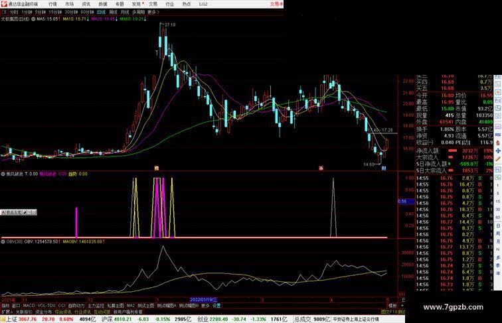Image resolution: width=502 pixels, height=323 pixels.
Task: Select the 月线 monthly period
Action: 125,12
